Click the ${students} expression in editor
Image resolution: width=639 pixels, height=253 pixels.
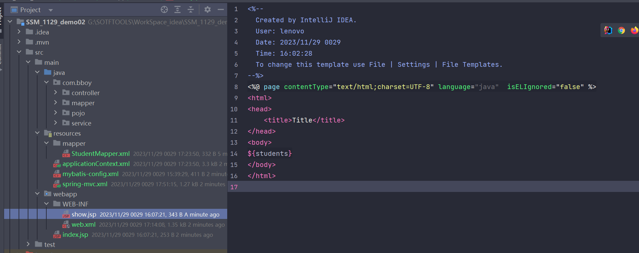[269, 153]
